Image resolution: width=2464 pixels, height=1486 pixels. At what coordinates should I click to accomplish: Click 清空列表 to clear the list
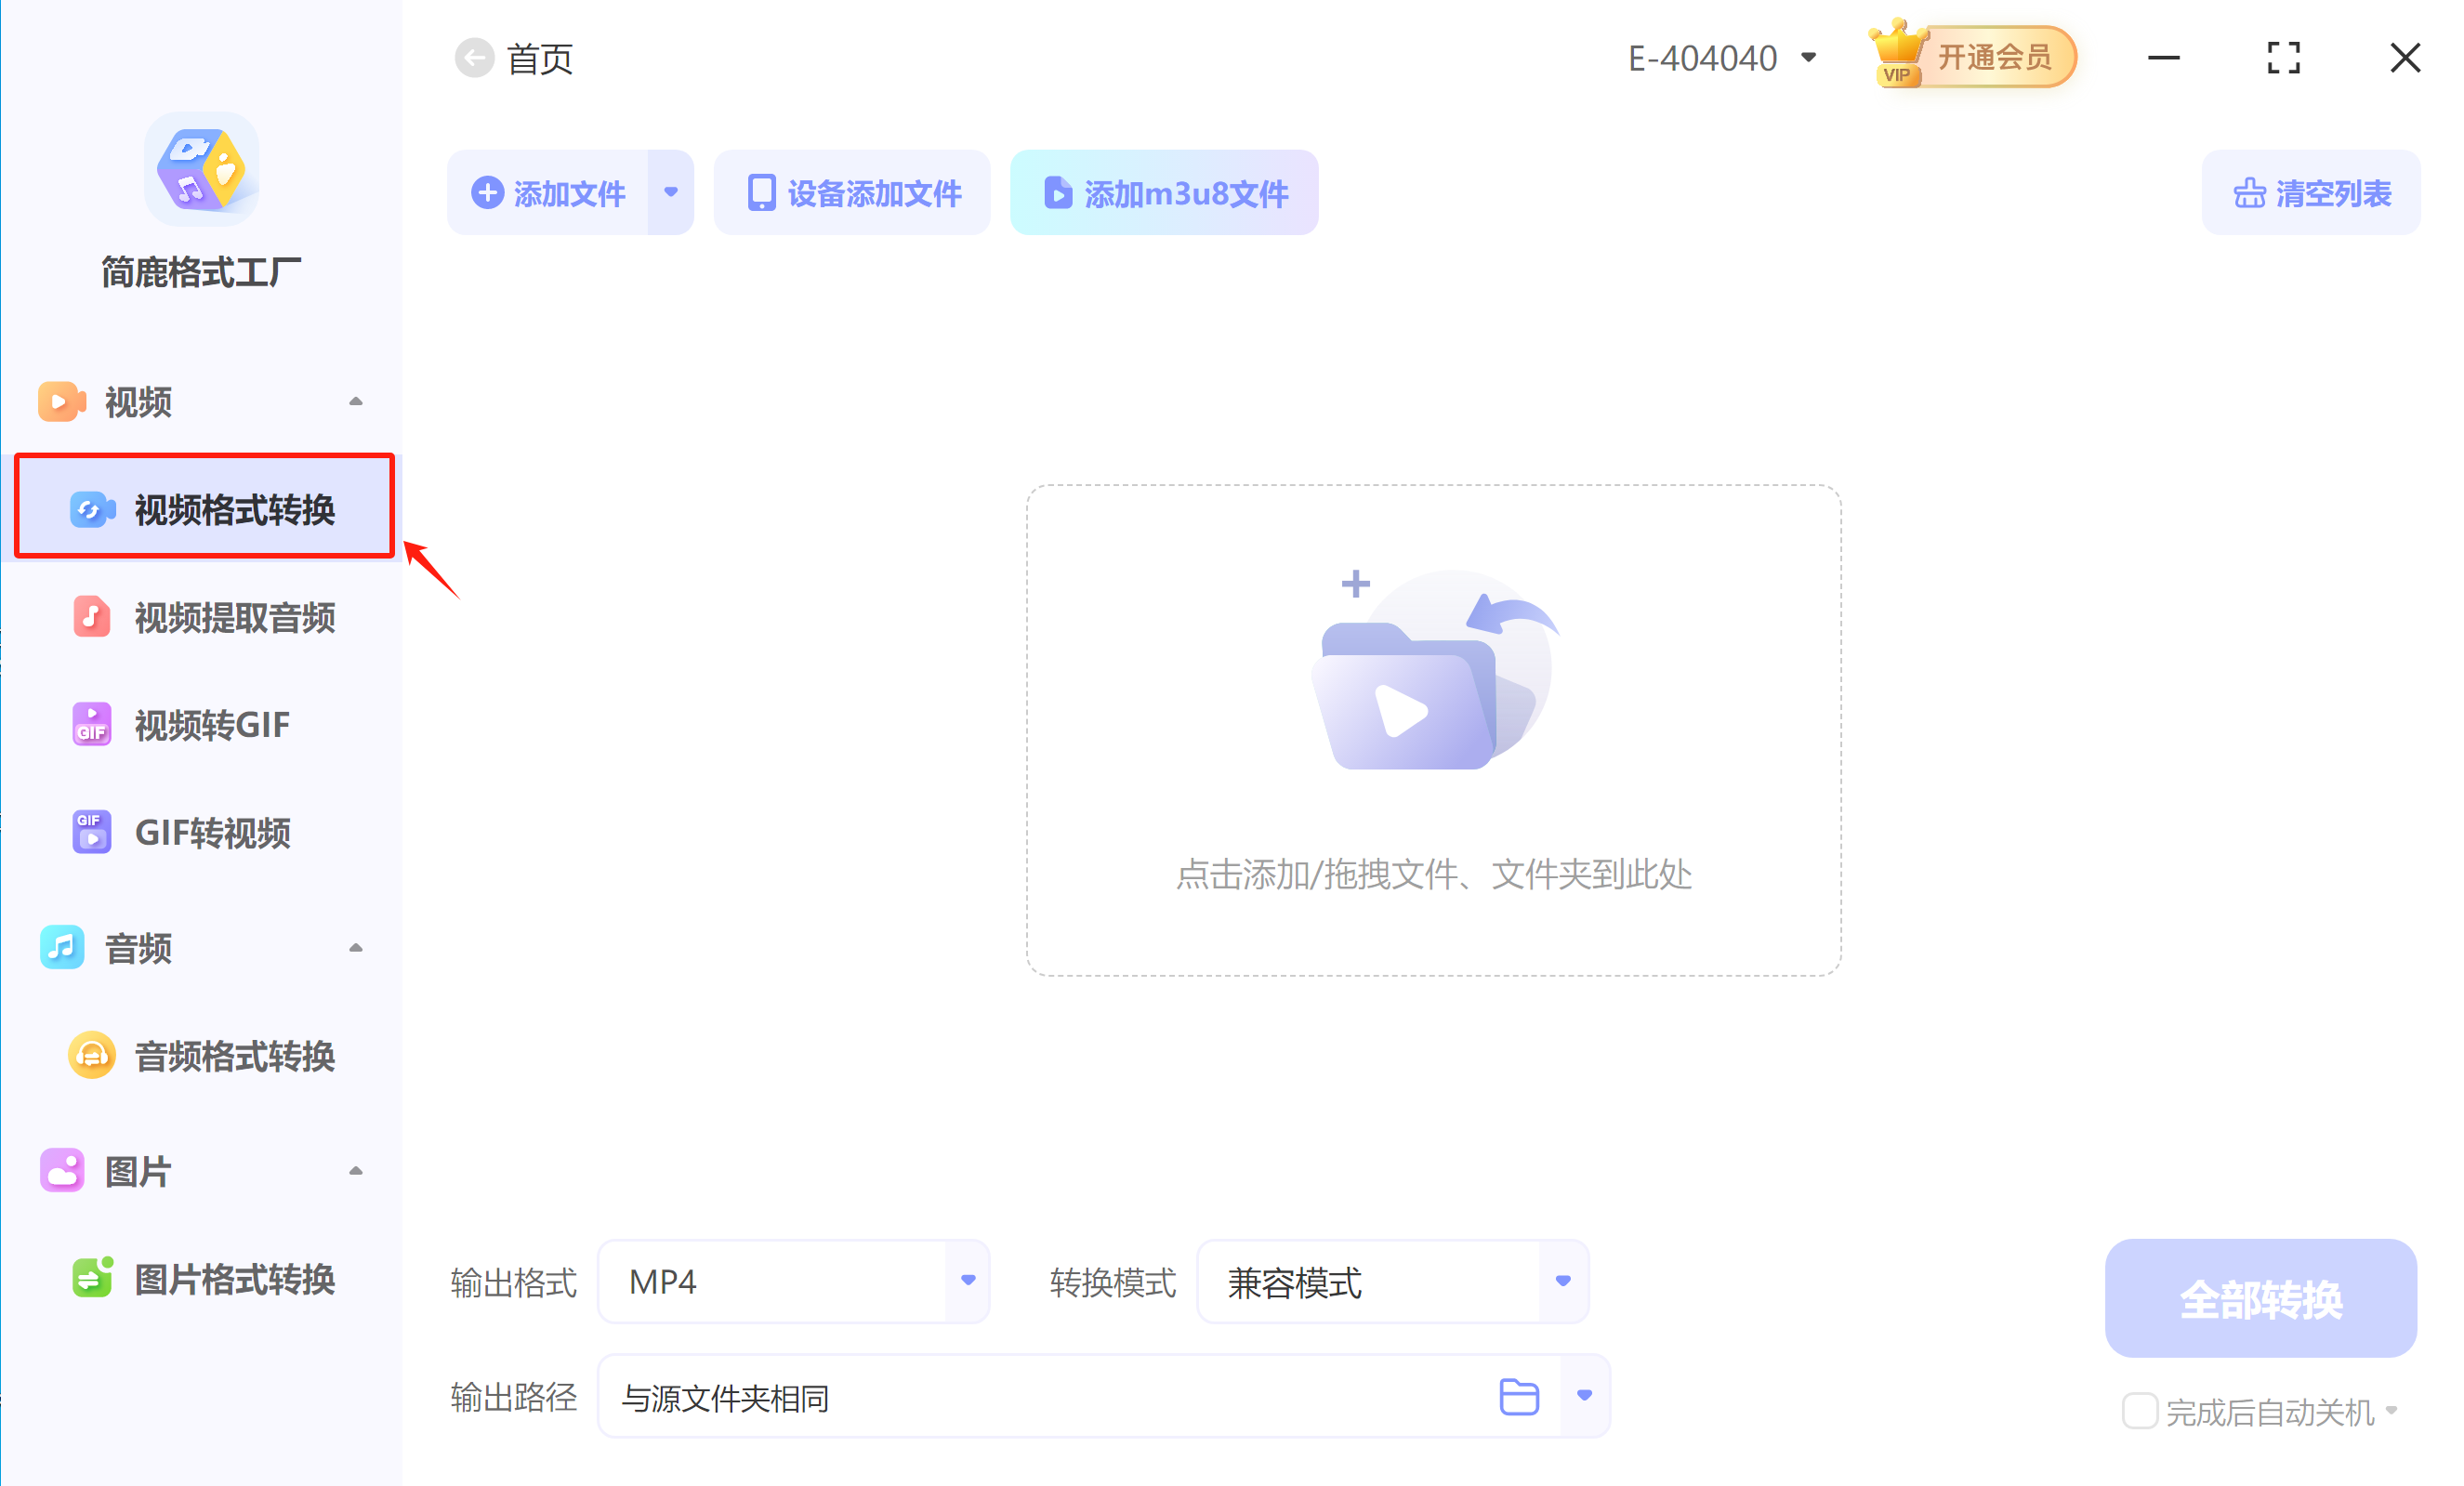pos(2311,192)
